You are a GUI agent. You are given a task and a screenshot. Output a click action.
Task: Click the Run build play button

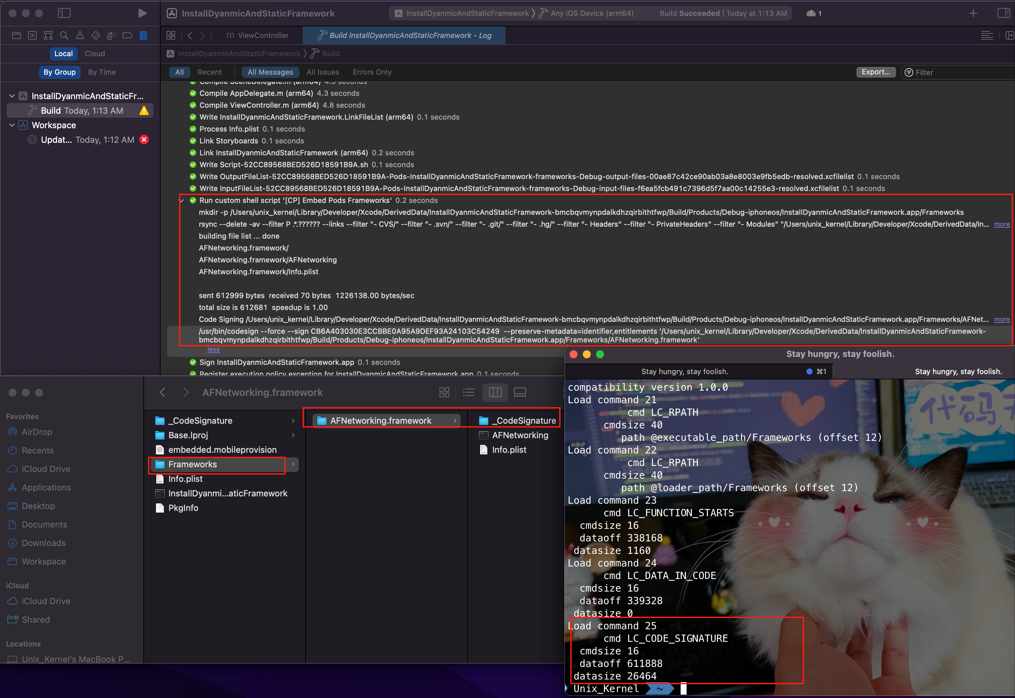(142, 13)
